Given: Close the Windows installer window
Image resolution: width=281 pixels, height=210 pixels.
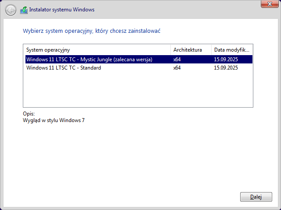Looking at the screenshot, I should click(269, 4).
